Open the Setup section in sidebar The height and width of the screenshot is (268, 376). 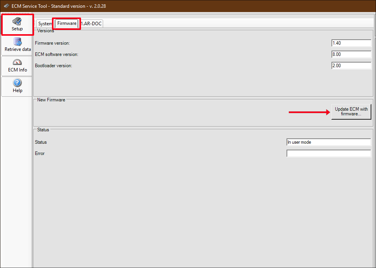pos(17,25)
